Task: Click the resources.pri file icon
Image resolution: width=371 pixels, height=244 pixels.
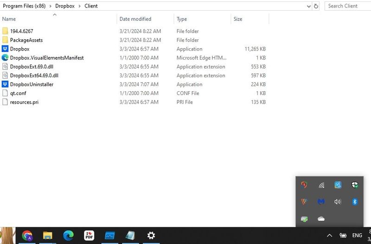Action: (5, 102)
